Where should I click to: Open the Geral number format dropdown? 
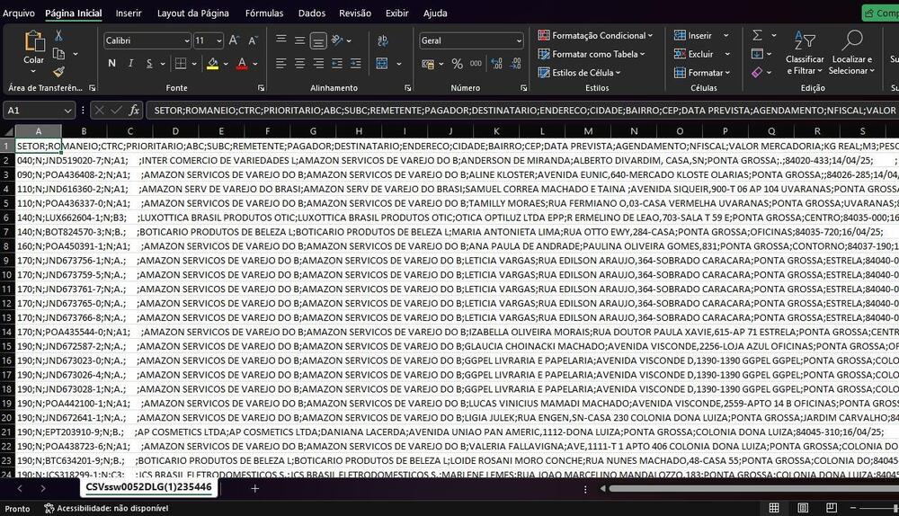click(x=519, y=40)
